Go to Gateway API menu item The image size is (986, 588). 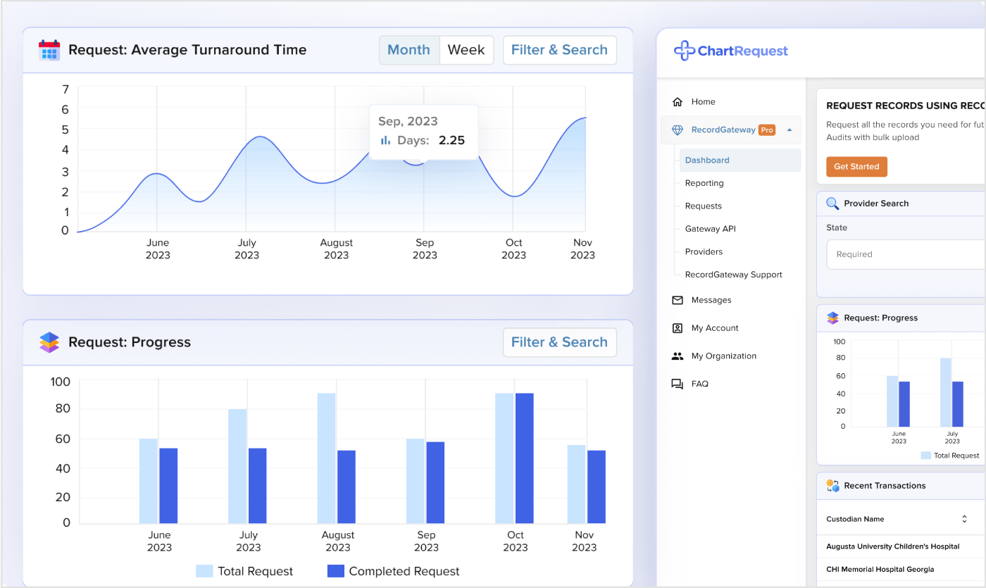(710, 229)
